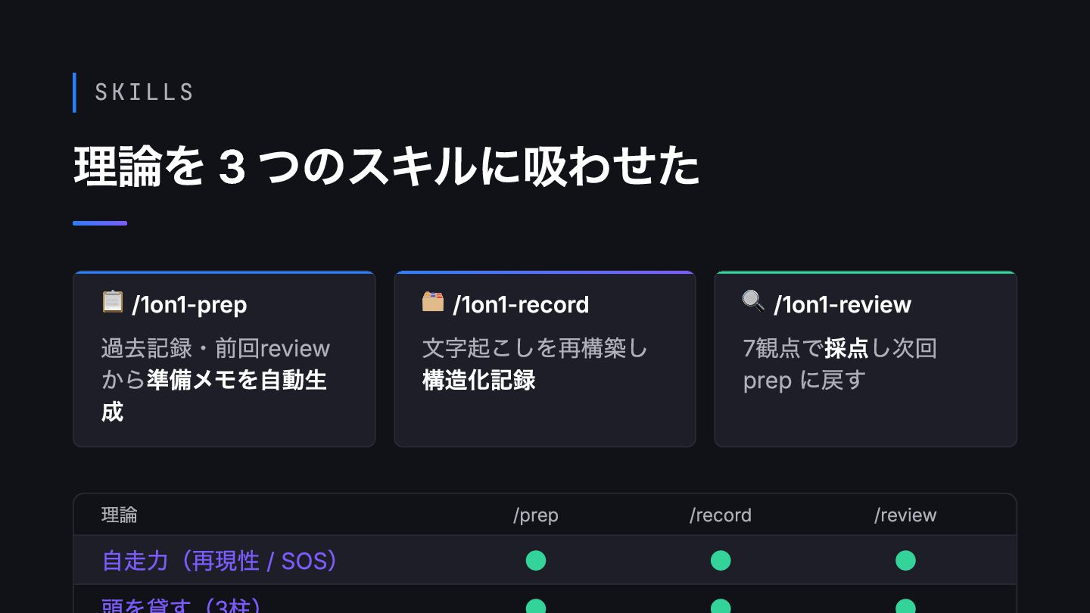Click the /prep green dot in 頭を貸す row
1090x613 pixels.
point(536,606)
